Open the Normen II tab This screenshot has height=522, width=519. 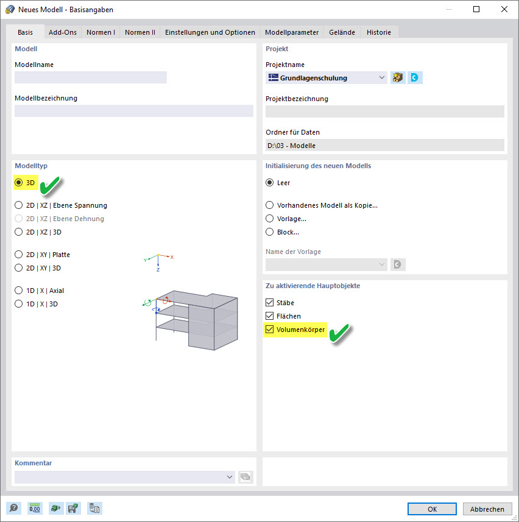pos(140,32)
